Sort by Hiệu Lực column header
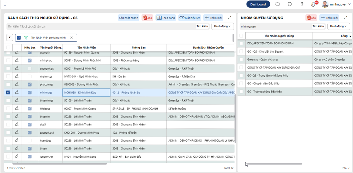 (x=30, y=48)
